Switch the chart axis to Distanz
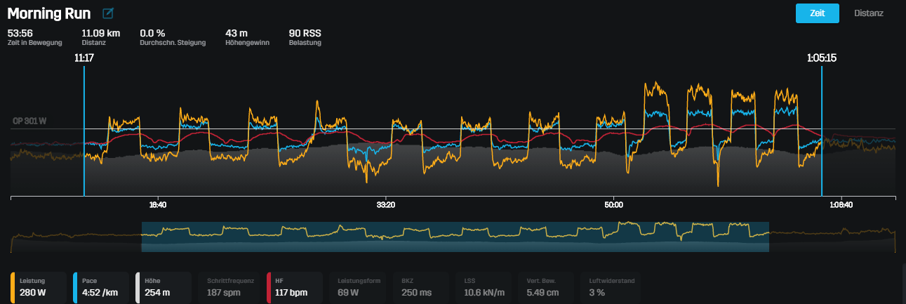906x304 pixels. pyautogui.click(x=868, y=13)
